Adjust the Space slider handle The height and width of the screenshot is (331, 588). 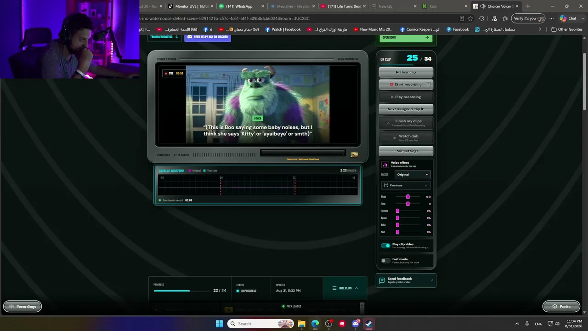(397, 218)
